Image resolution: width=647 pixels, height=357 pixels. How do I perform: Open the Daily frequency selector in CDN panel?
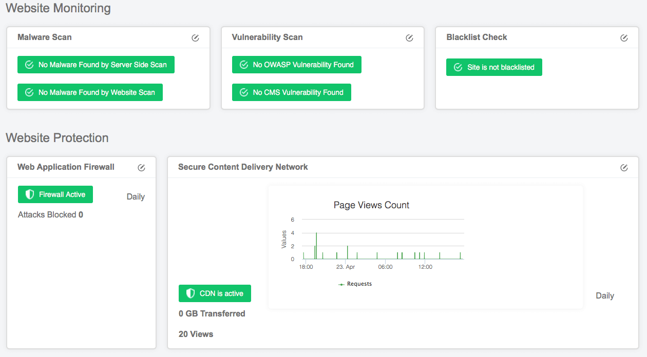click(605, 295)
